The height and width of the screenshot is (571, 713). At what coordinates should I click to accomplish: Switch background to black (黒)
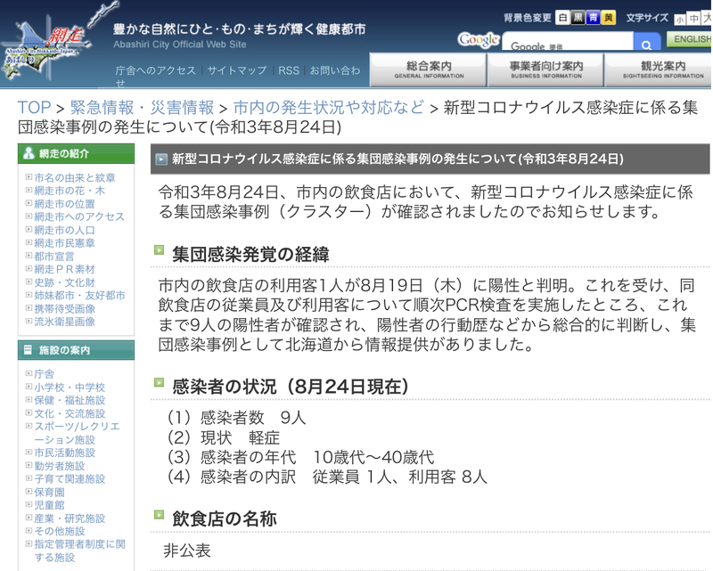(x=578, y=18)
